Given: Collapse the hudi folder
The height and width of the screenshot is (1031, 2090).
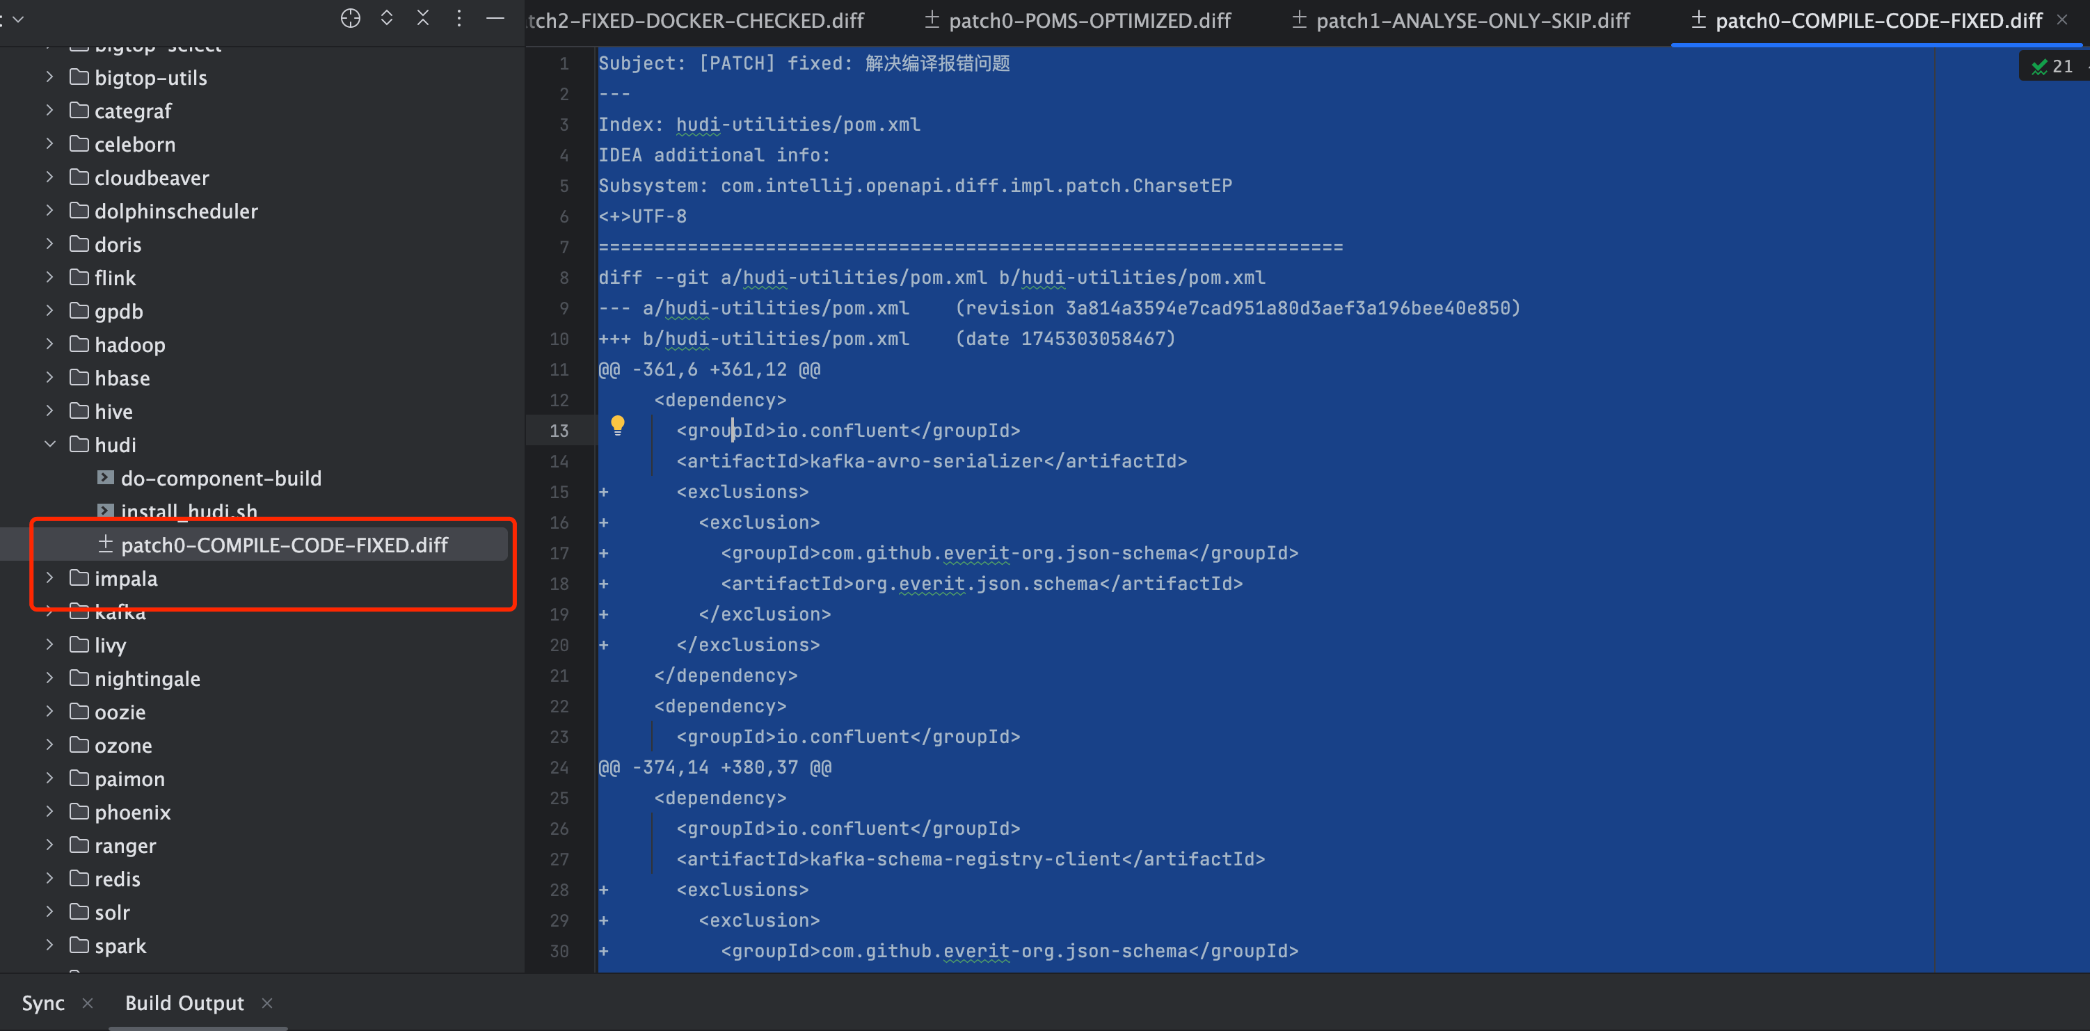Looking at the screenshot, I should pos(49,445).
